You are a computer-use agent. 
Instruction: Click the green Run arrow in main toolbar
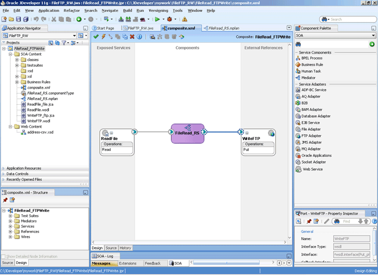[x=156, y=19]
